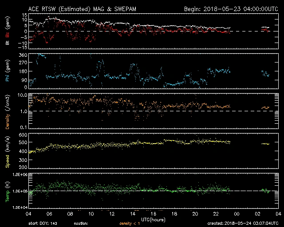Click the '1.0E+06' tick on the Temp axis
The height and width of the screenshot is (227, 284).
click(x=20, y=175)
